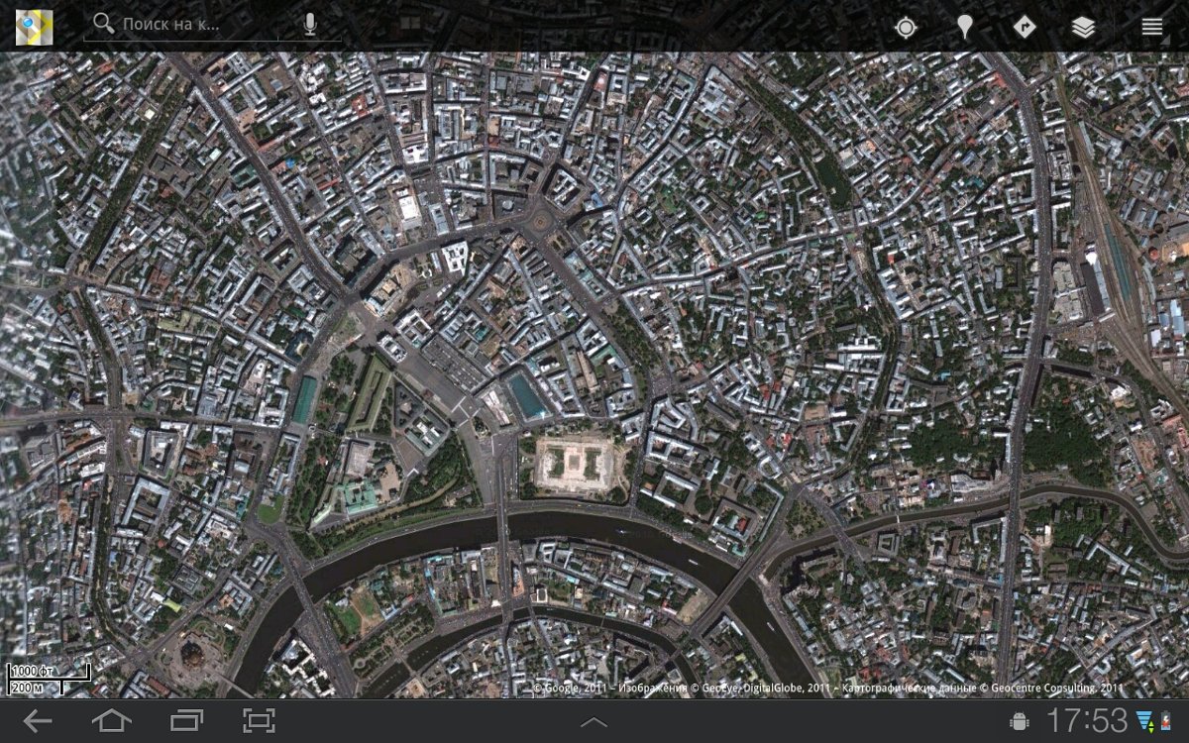Viewport: 1189px width, 743px height.
Task: Click the Google copyright attribution text
Action: pos(828,688)
